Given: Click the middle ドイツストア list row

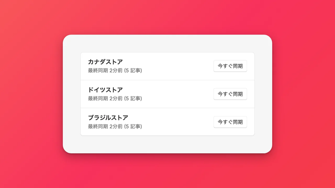Looking at the screenshot, I should (167, 94).
